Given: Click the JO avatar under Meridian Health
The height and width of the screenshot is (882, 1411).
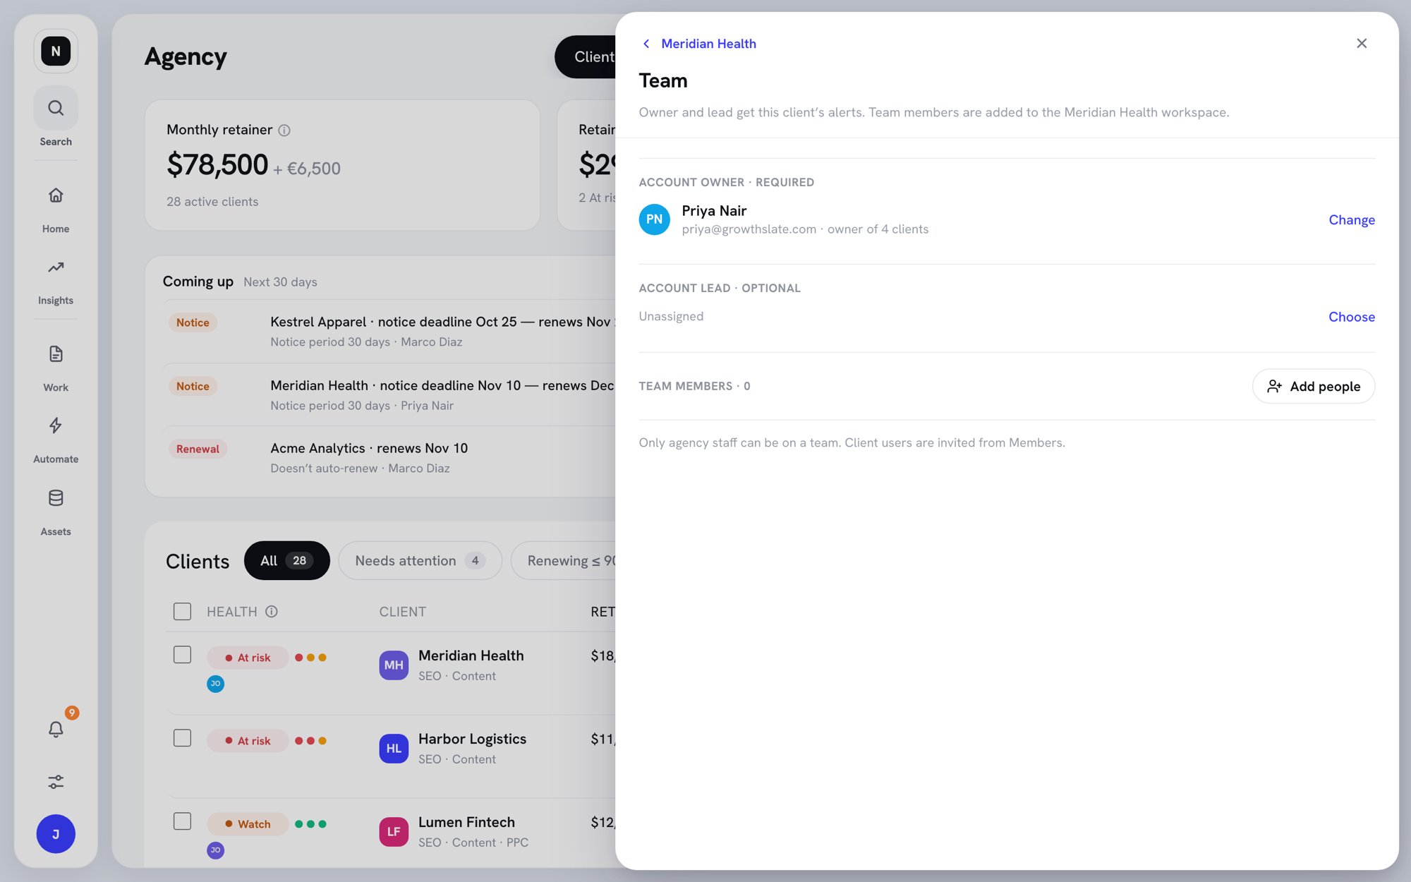Looking at the screenshot, I should click(215, 684).
